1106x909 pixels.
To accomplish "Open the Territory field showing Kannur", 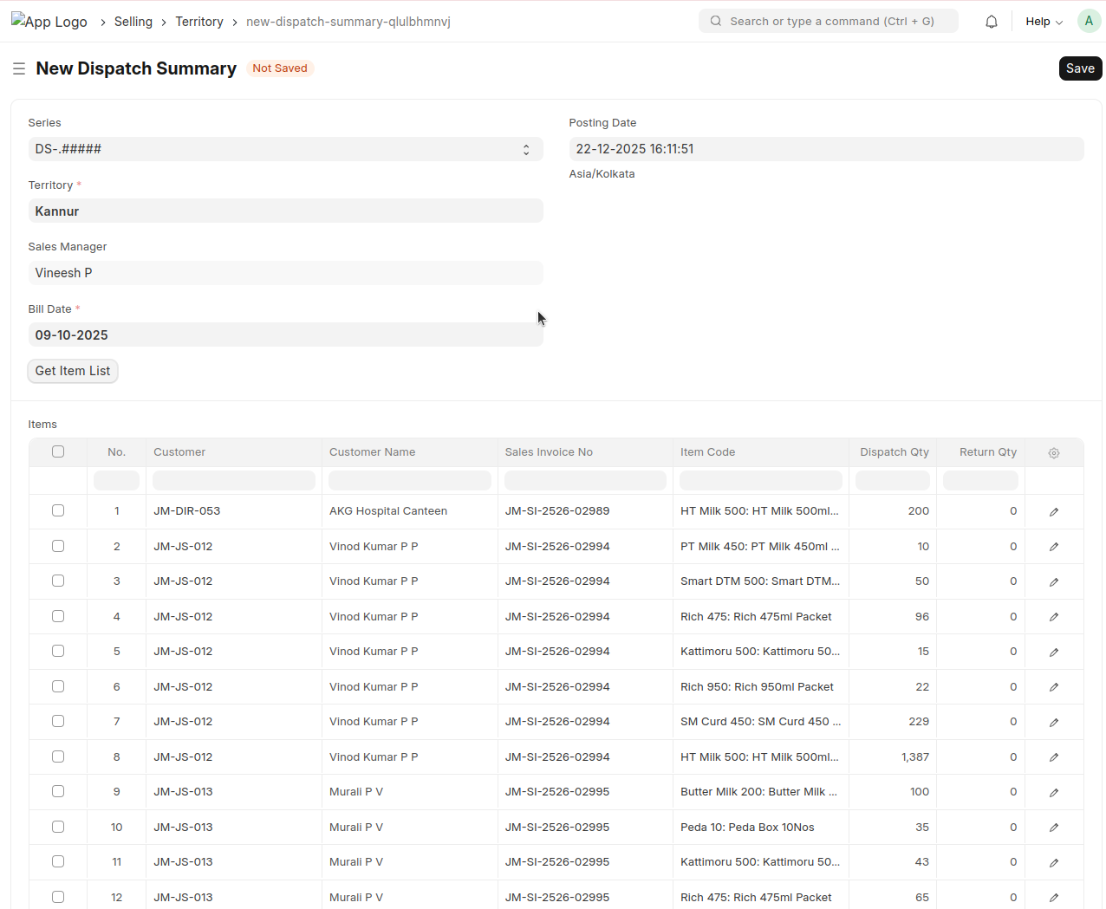I will 285,211.
